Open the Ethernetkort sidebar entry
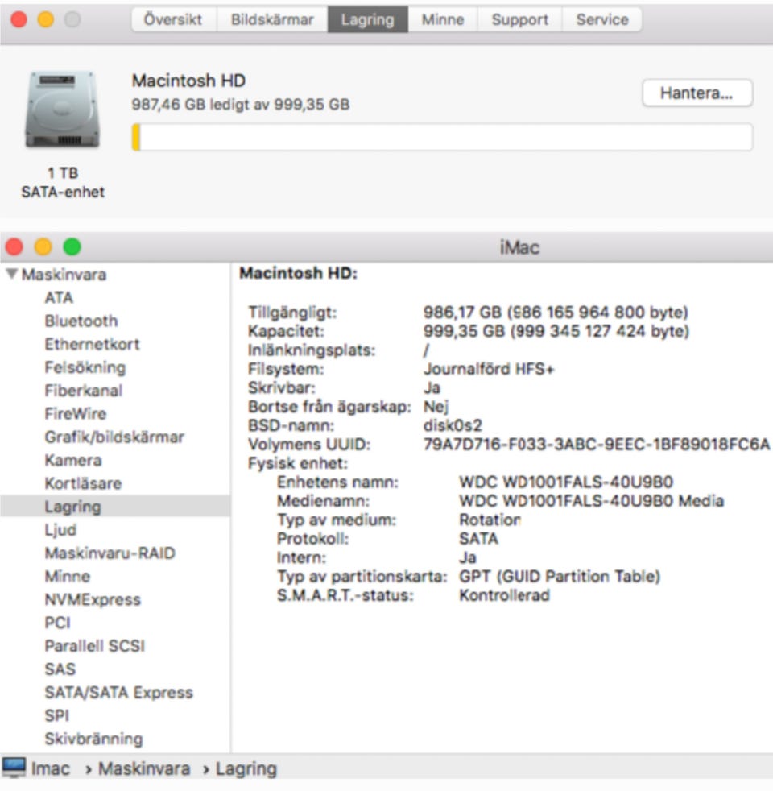 point(92,345)
